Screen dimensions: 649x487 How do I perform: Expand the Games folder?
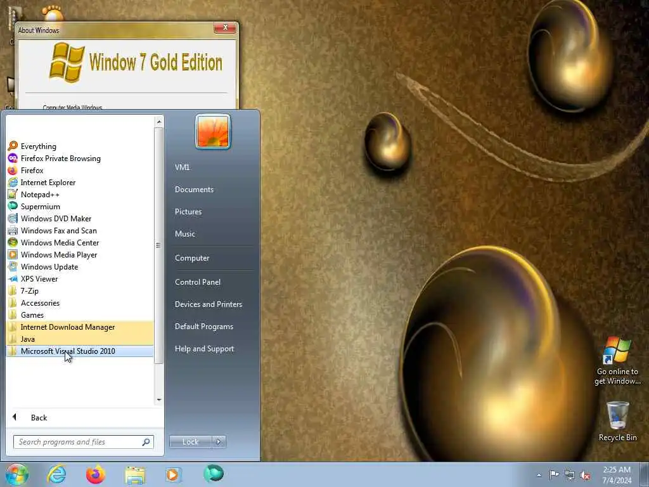[80, 315]
